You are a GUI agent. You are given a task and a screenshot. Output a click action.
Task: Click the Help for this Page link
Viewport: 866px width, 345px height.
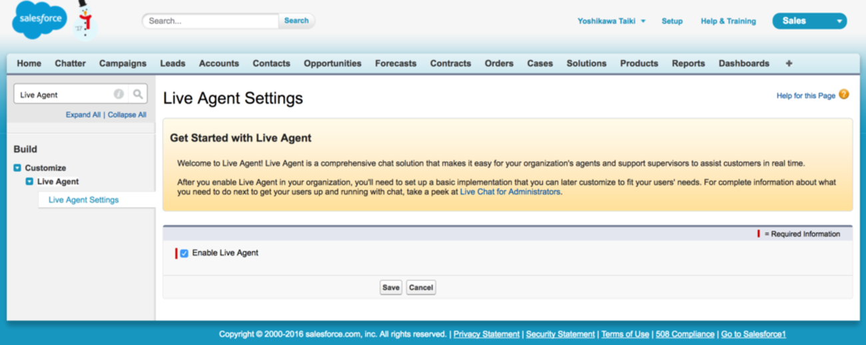(805, 96)
